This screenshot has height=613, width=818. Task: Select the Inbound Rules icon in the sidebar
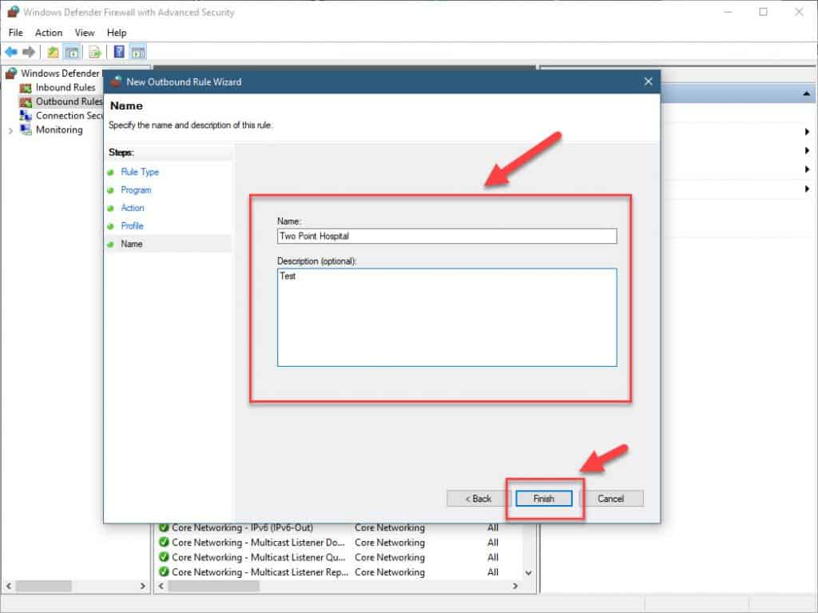point(26,87)
